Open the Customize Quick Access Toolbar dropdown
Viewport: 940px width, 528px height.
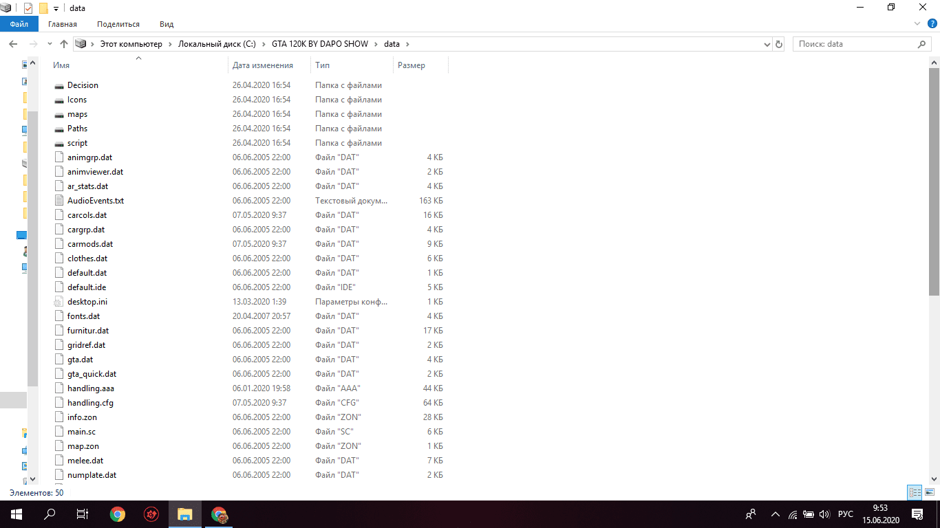coord(56,9)
